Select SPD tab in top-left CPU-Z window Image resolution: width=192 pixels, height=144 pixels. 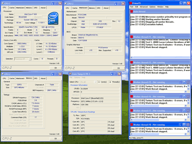(x=36, y=8)
